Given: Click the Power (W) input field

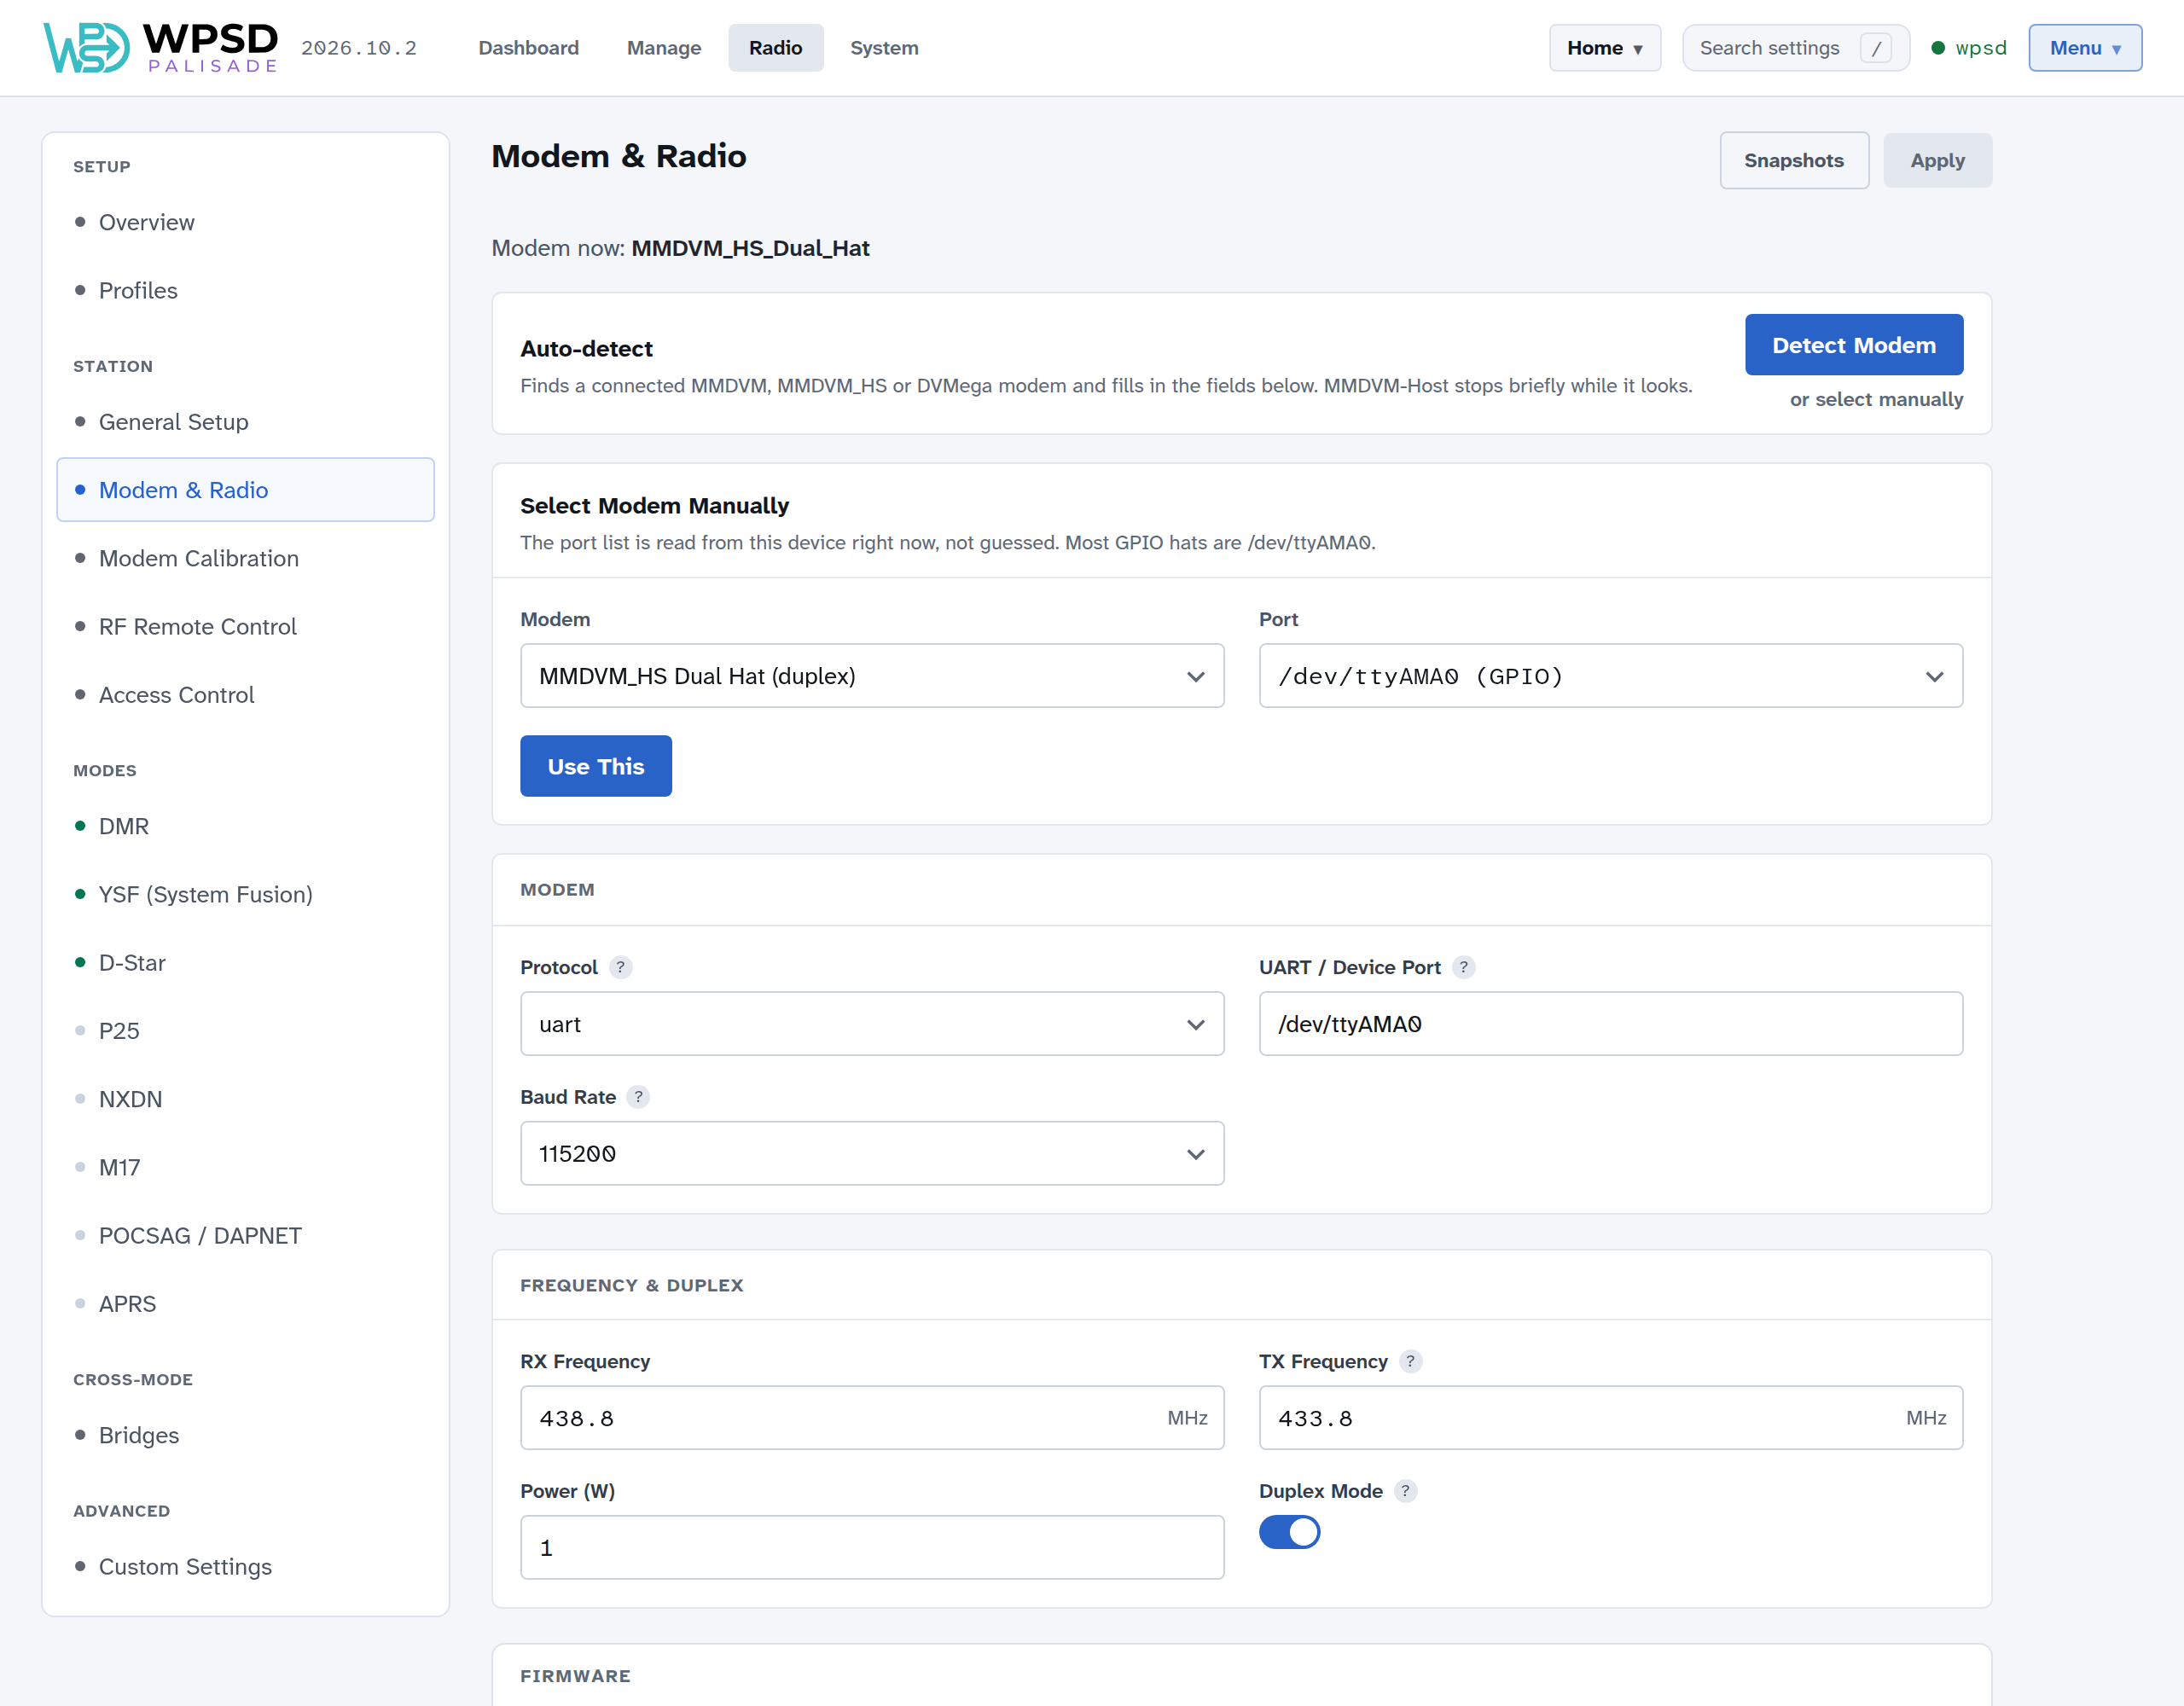Looking at the screenshot, I should (872, 1548).
